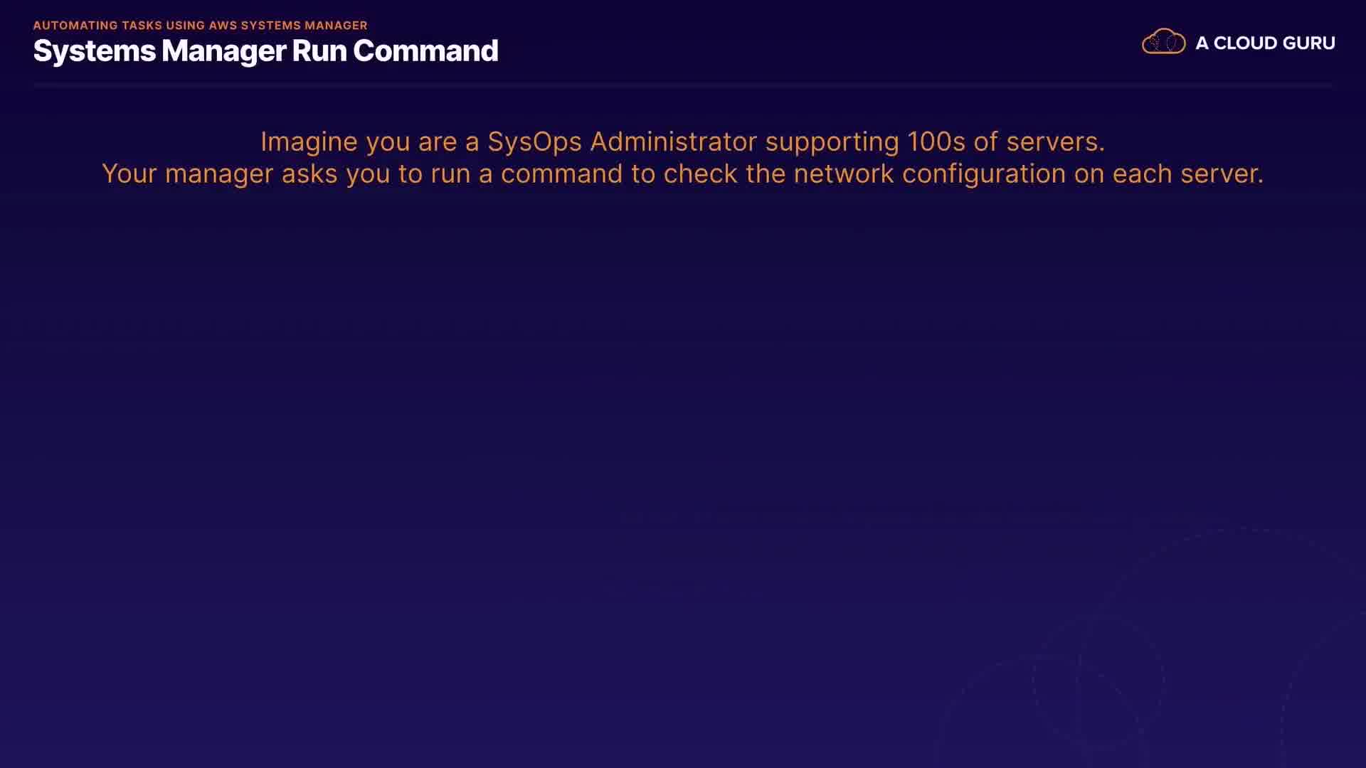
Task: Click the word "Imagine" in the slide text
Action: pyautogui.click(x=309, y=142)
